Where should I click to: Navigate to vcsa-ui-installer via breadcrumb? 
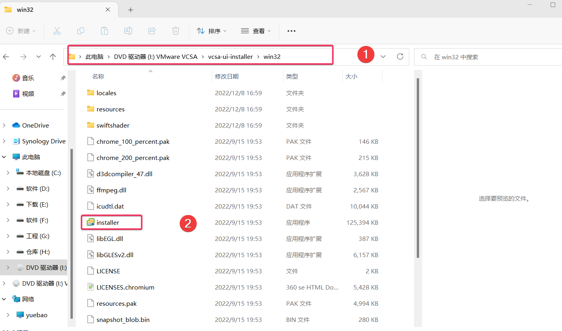[x=230, y=56]
